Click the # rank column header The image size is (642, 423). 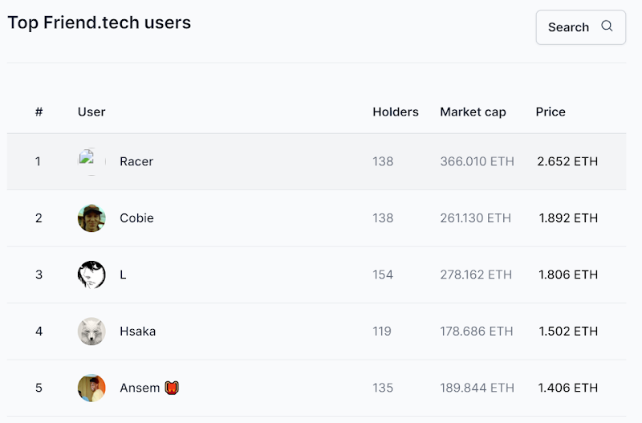[39, 112]
